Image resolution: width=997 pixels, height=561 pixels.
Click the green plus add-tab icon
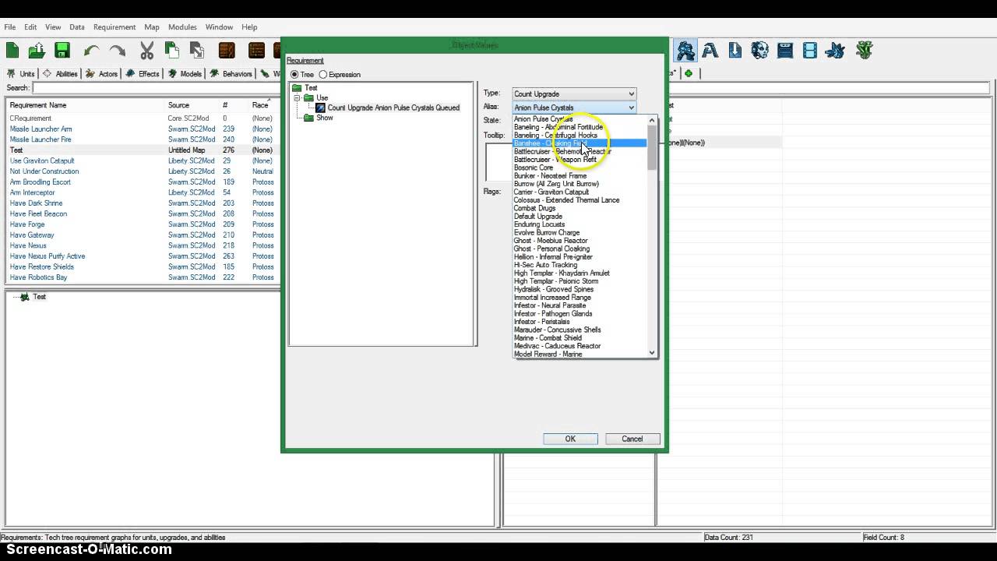point(689,73)
